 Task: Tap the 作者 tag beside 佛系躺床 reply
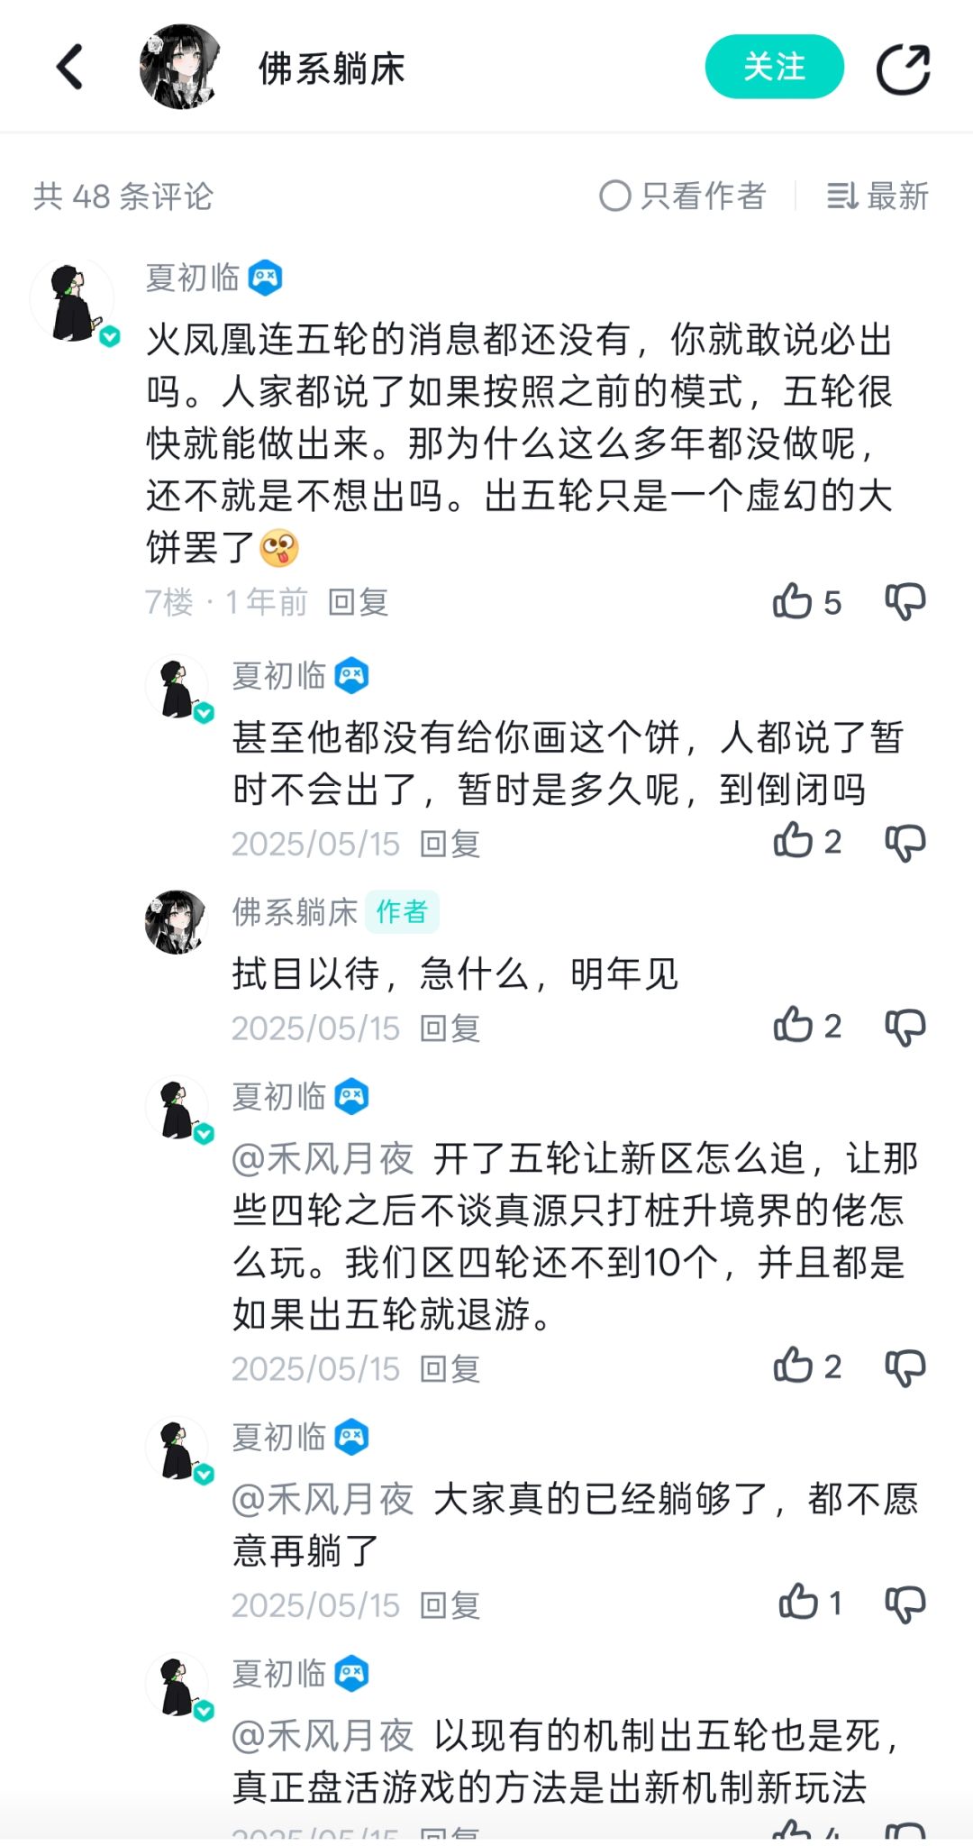click(402, 911)
